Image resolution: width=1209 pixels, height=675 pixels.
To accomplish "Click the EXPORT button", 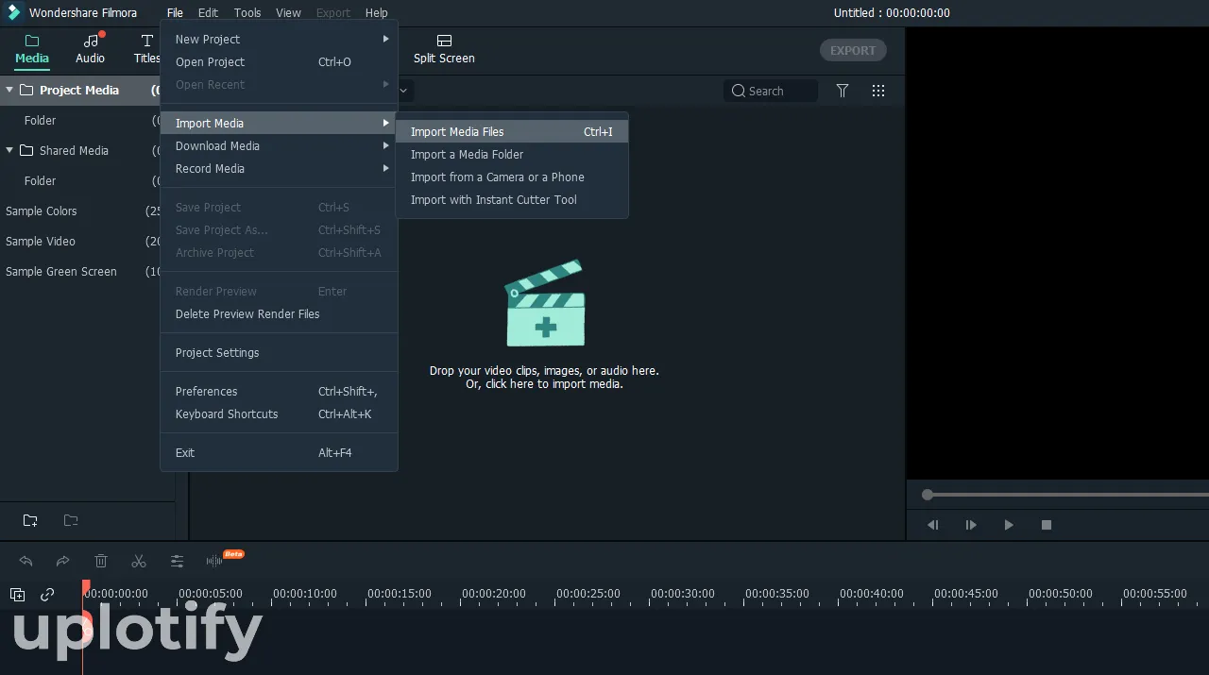I will point(853,50).
